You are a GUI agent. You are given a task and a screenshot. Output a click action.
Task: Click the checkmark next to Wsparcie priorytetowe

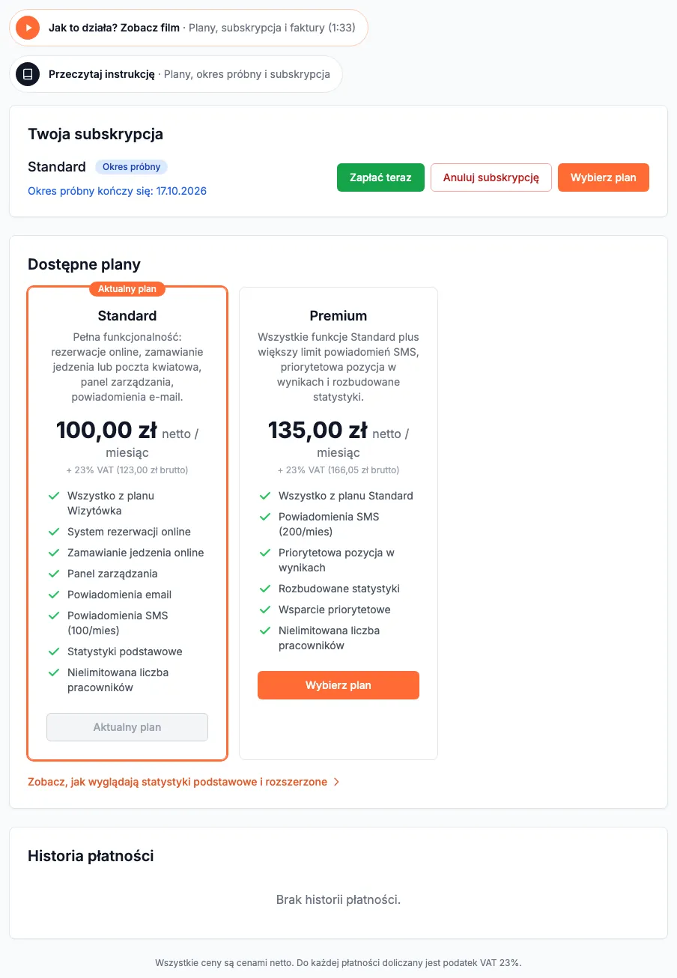pyautogui.click(x=265, y=610)
